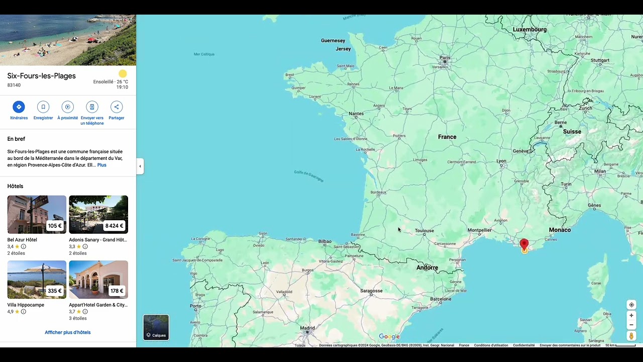Click the red location pin
Image resolution: width=643 pixels, height=362 pixels.
pyautogui.click(x=524, y=245)
